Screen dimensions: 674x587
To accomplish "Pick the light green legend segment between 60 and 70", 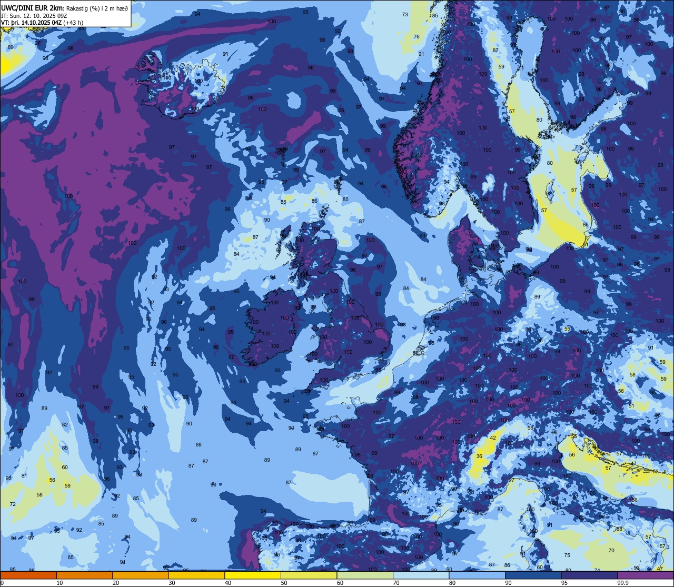I will pyautogui.click(x=365, y=575).
